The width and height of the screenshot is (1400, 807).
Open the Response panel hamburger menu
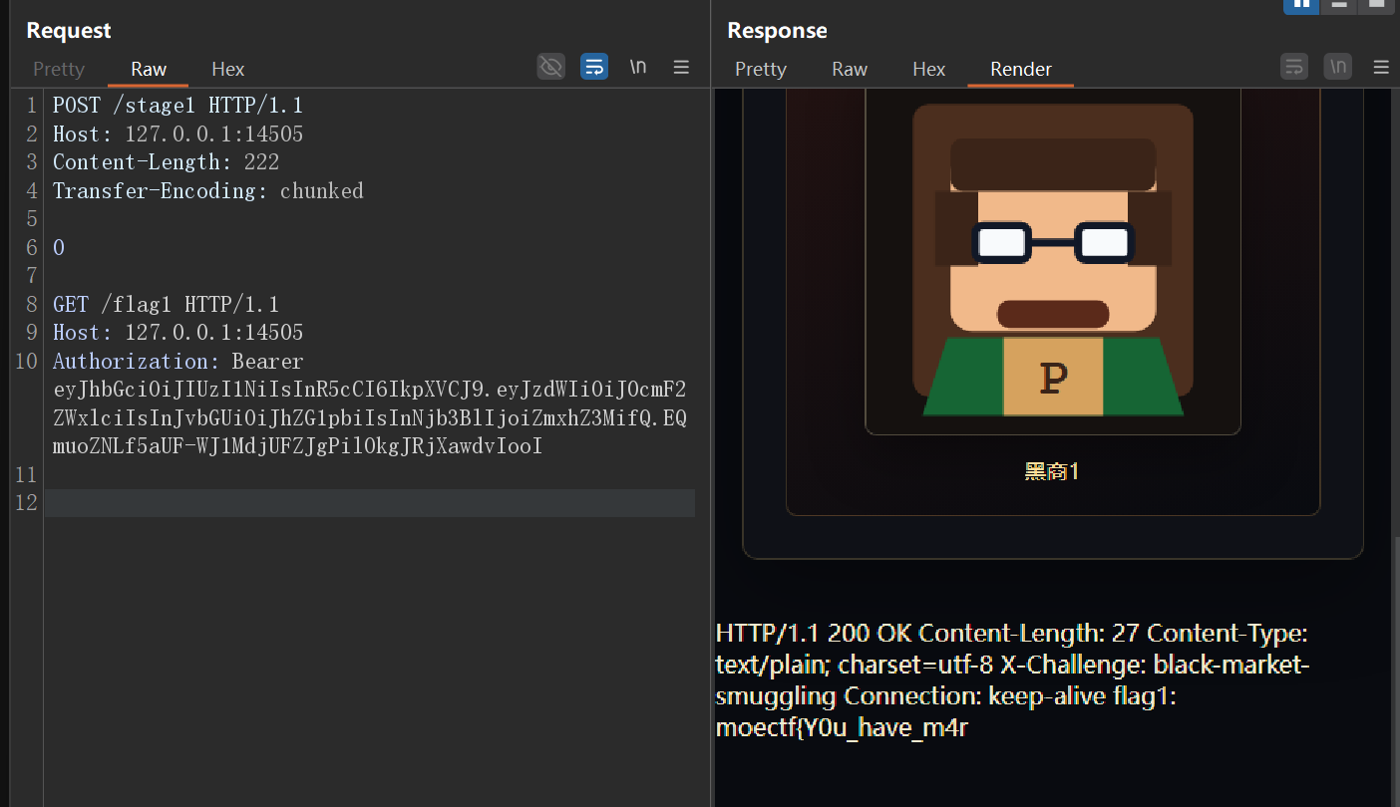click(x=1381, y=67)
